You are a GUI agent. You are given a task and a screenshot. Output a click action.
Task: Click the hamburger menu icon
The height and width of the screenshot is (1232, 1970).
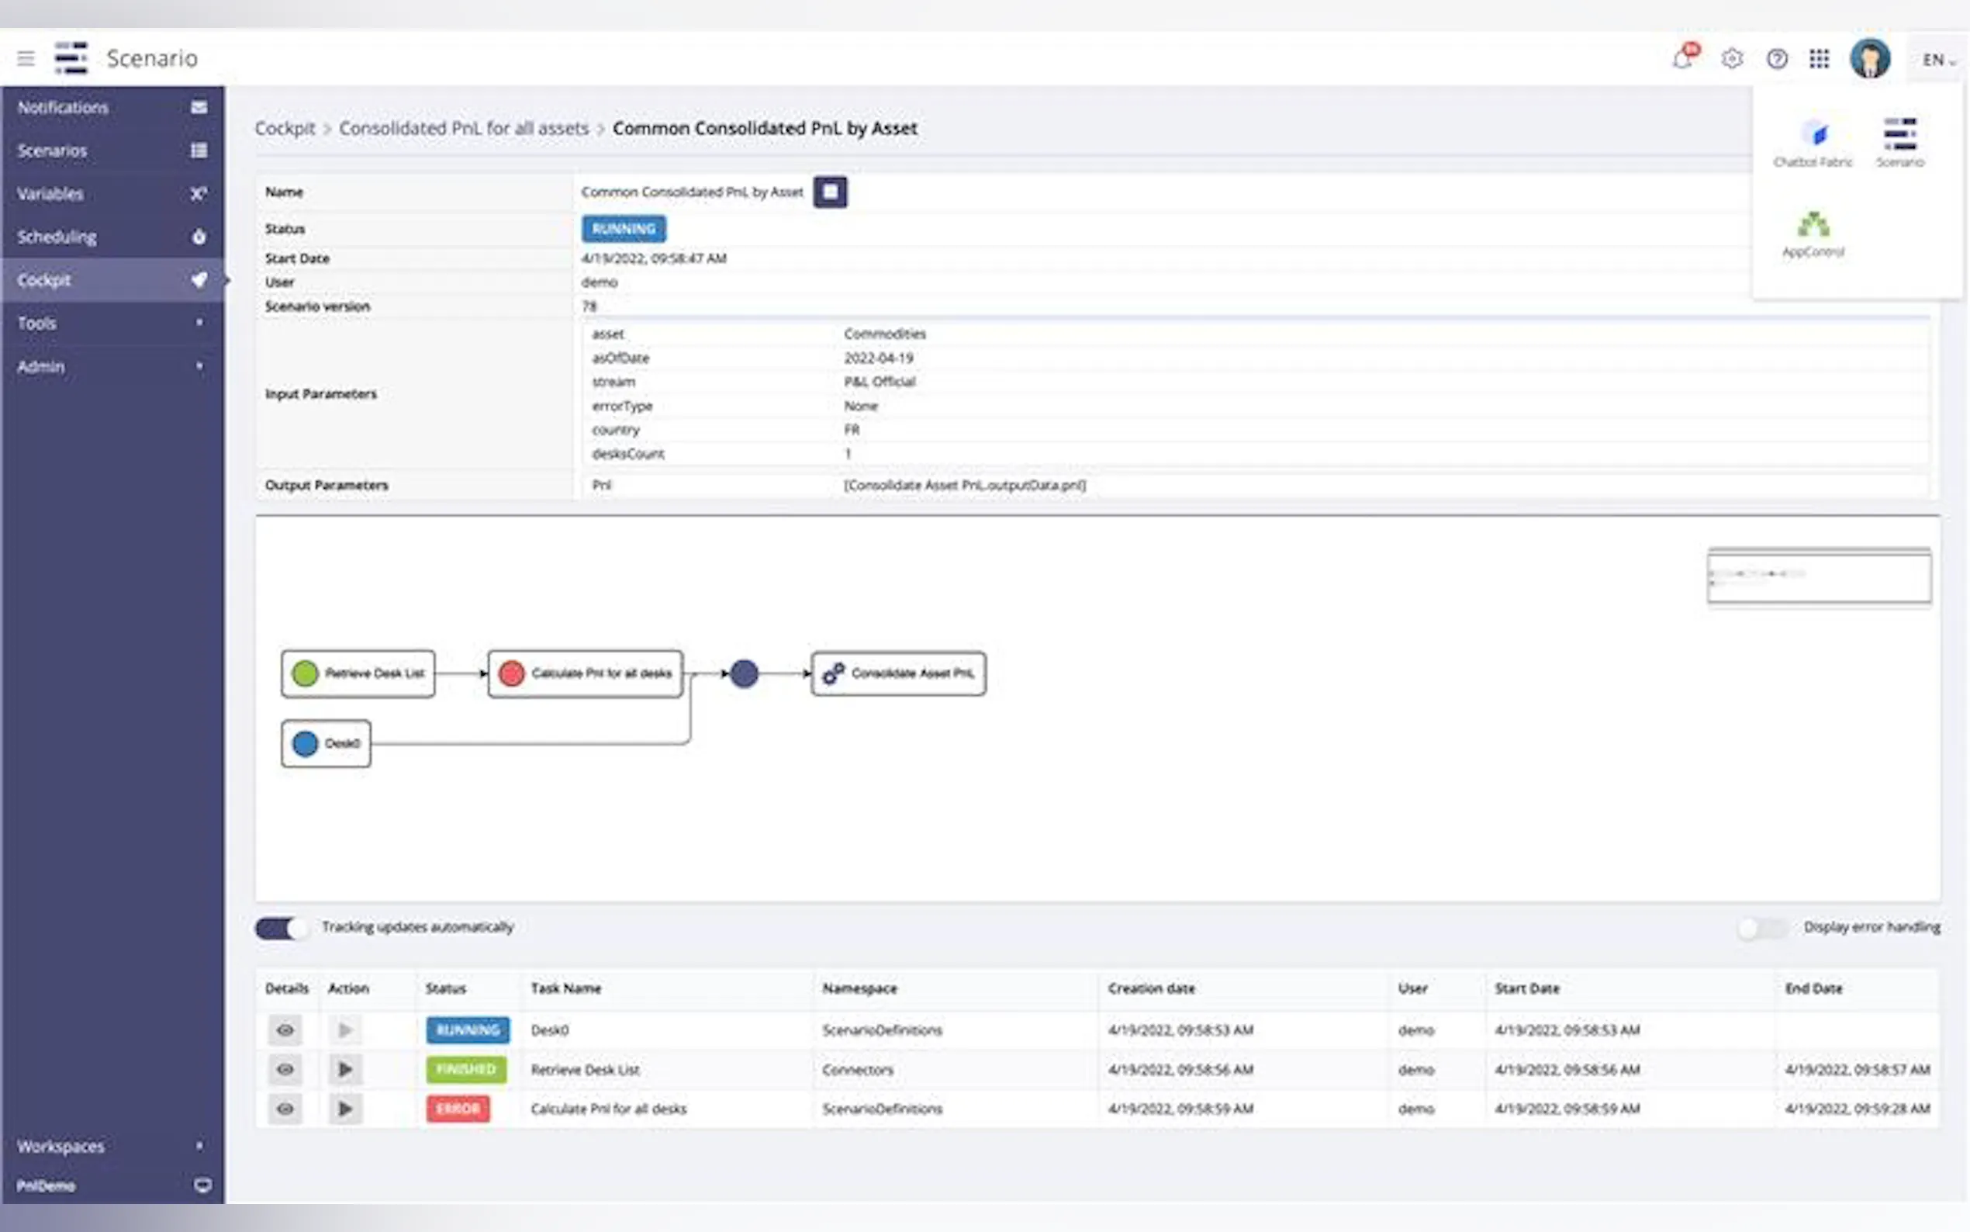(26, 59)
